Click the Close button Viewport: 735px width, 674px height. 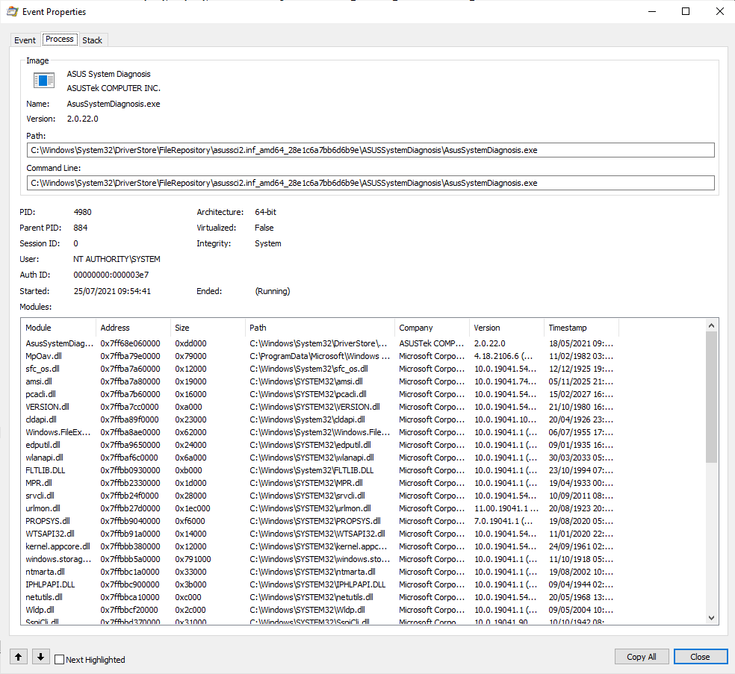(701, 657)
